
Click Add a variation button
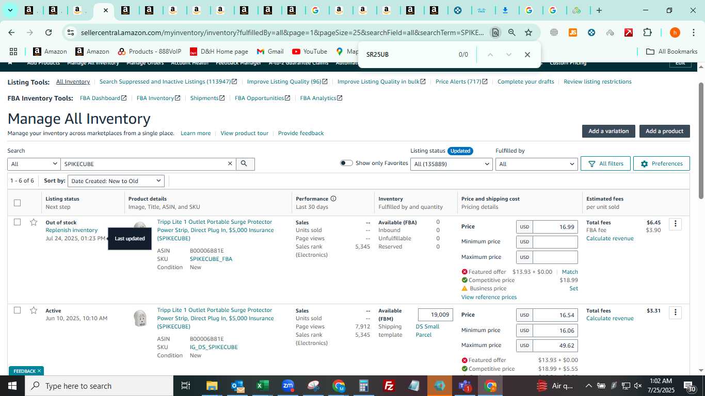608,131
